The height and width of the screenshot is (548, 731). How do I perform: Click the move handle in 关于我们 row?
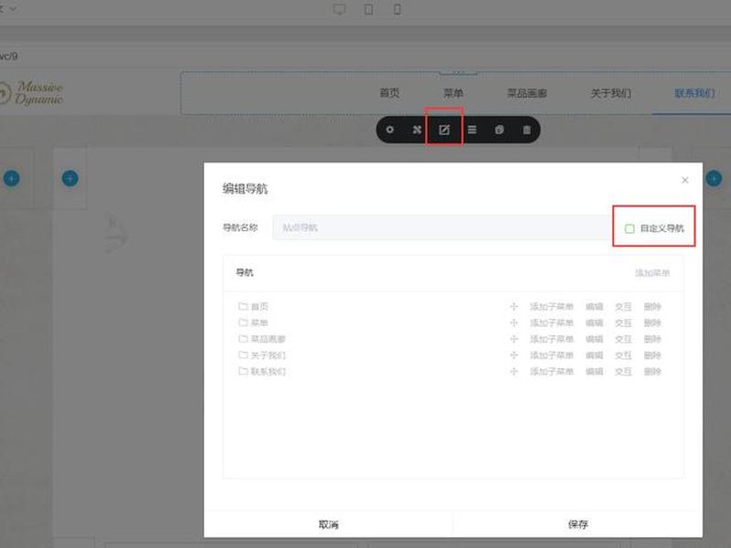click(514, 355)
